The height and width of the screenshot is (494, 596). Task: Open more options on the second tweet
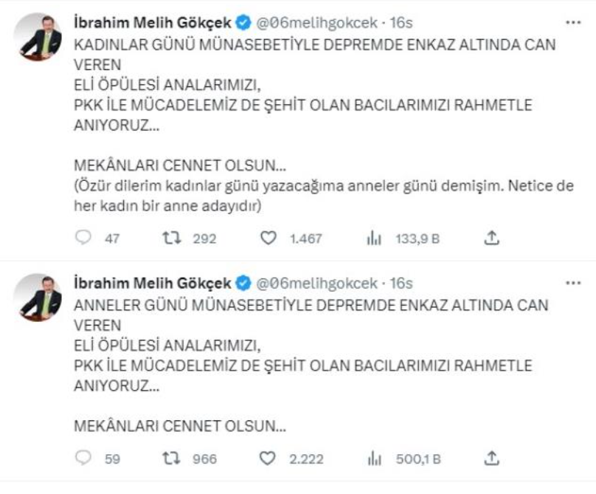tap(573, 283)
